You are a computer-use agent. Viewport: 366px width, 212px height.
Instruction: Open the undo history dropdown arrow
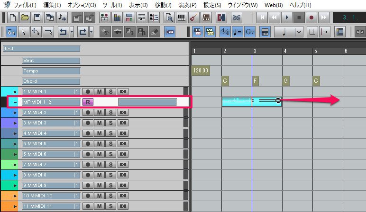click(x=72, y=32)
